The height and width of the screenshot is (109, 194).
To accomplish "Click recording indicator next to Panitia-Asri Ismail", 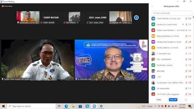I will [x=183, y=25].
